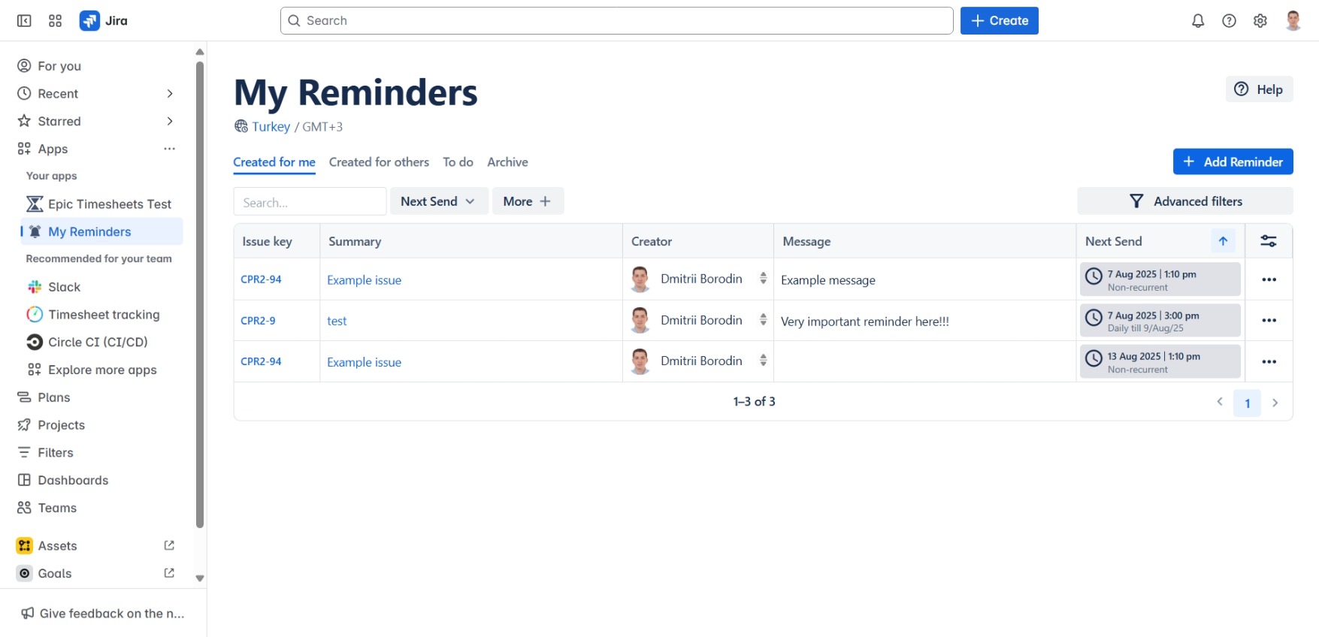The image size is (1319, 637).
Task: Select Epic Timesheets Test in sidebar
Action: click(109, 204)
